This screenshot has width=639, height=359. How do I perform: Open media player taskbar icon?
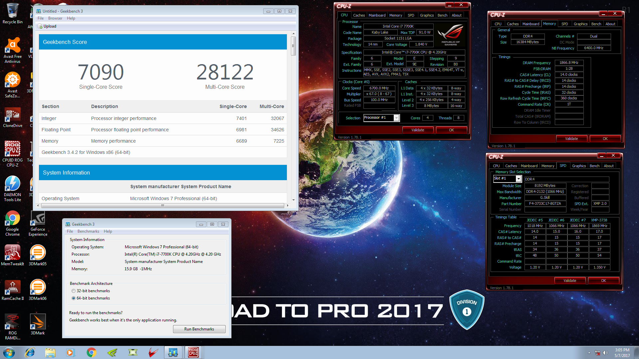(71, 352)
